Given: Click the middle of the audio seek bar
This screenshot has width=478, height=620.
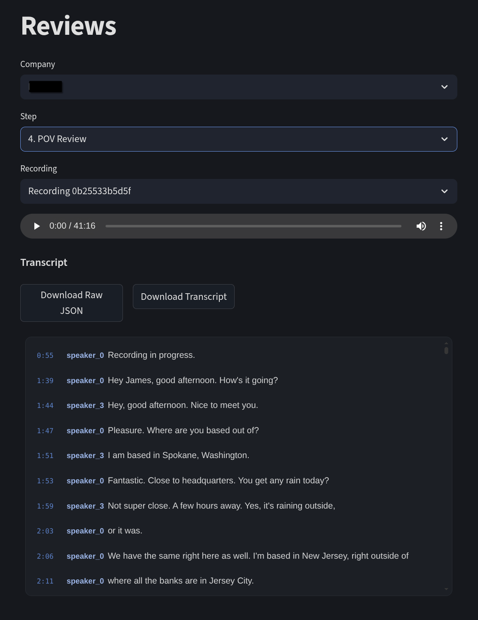Looking at the screenshot, I should 253,226.
